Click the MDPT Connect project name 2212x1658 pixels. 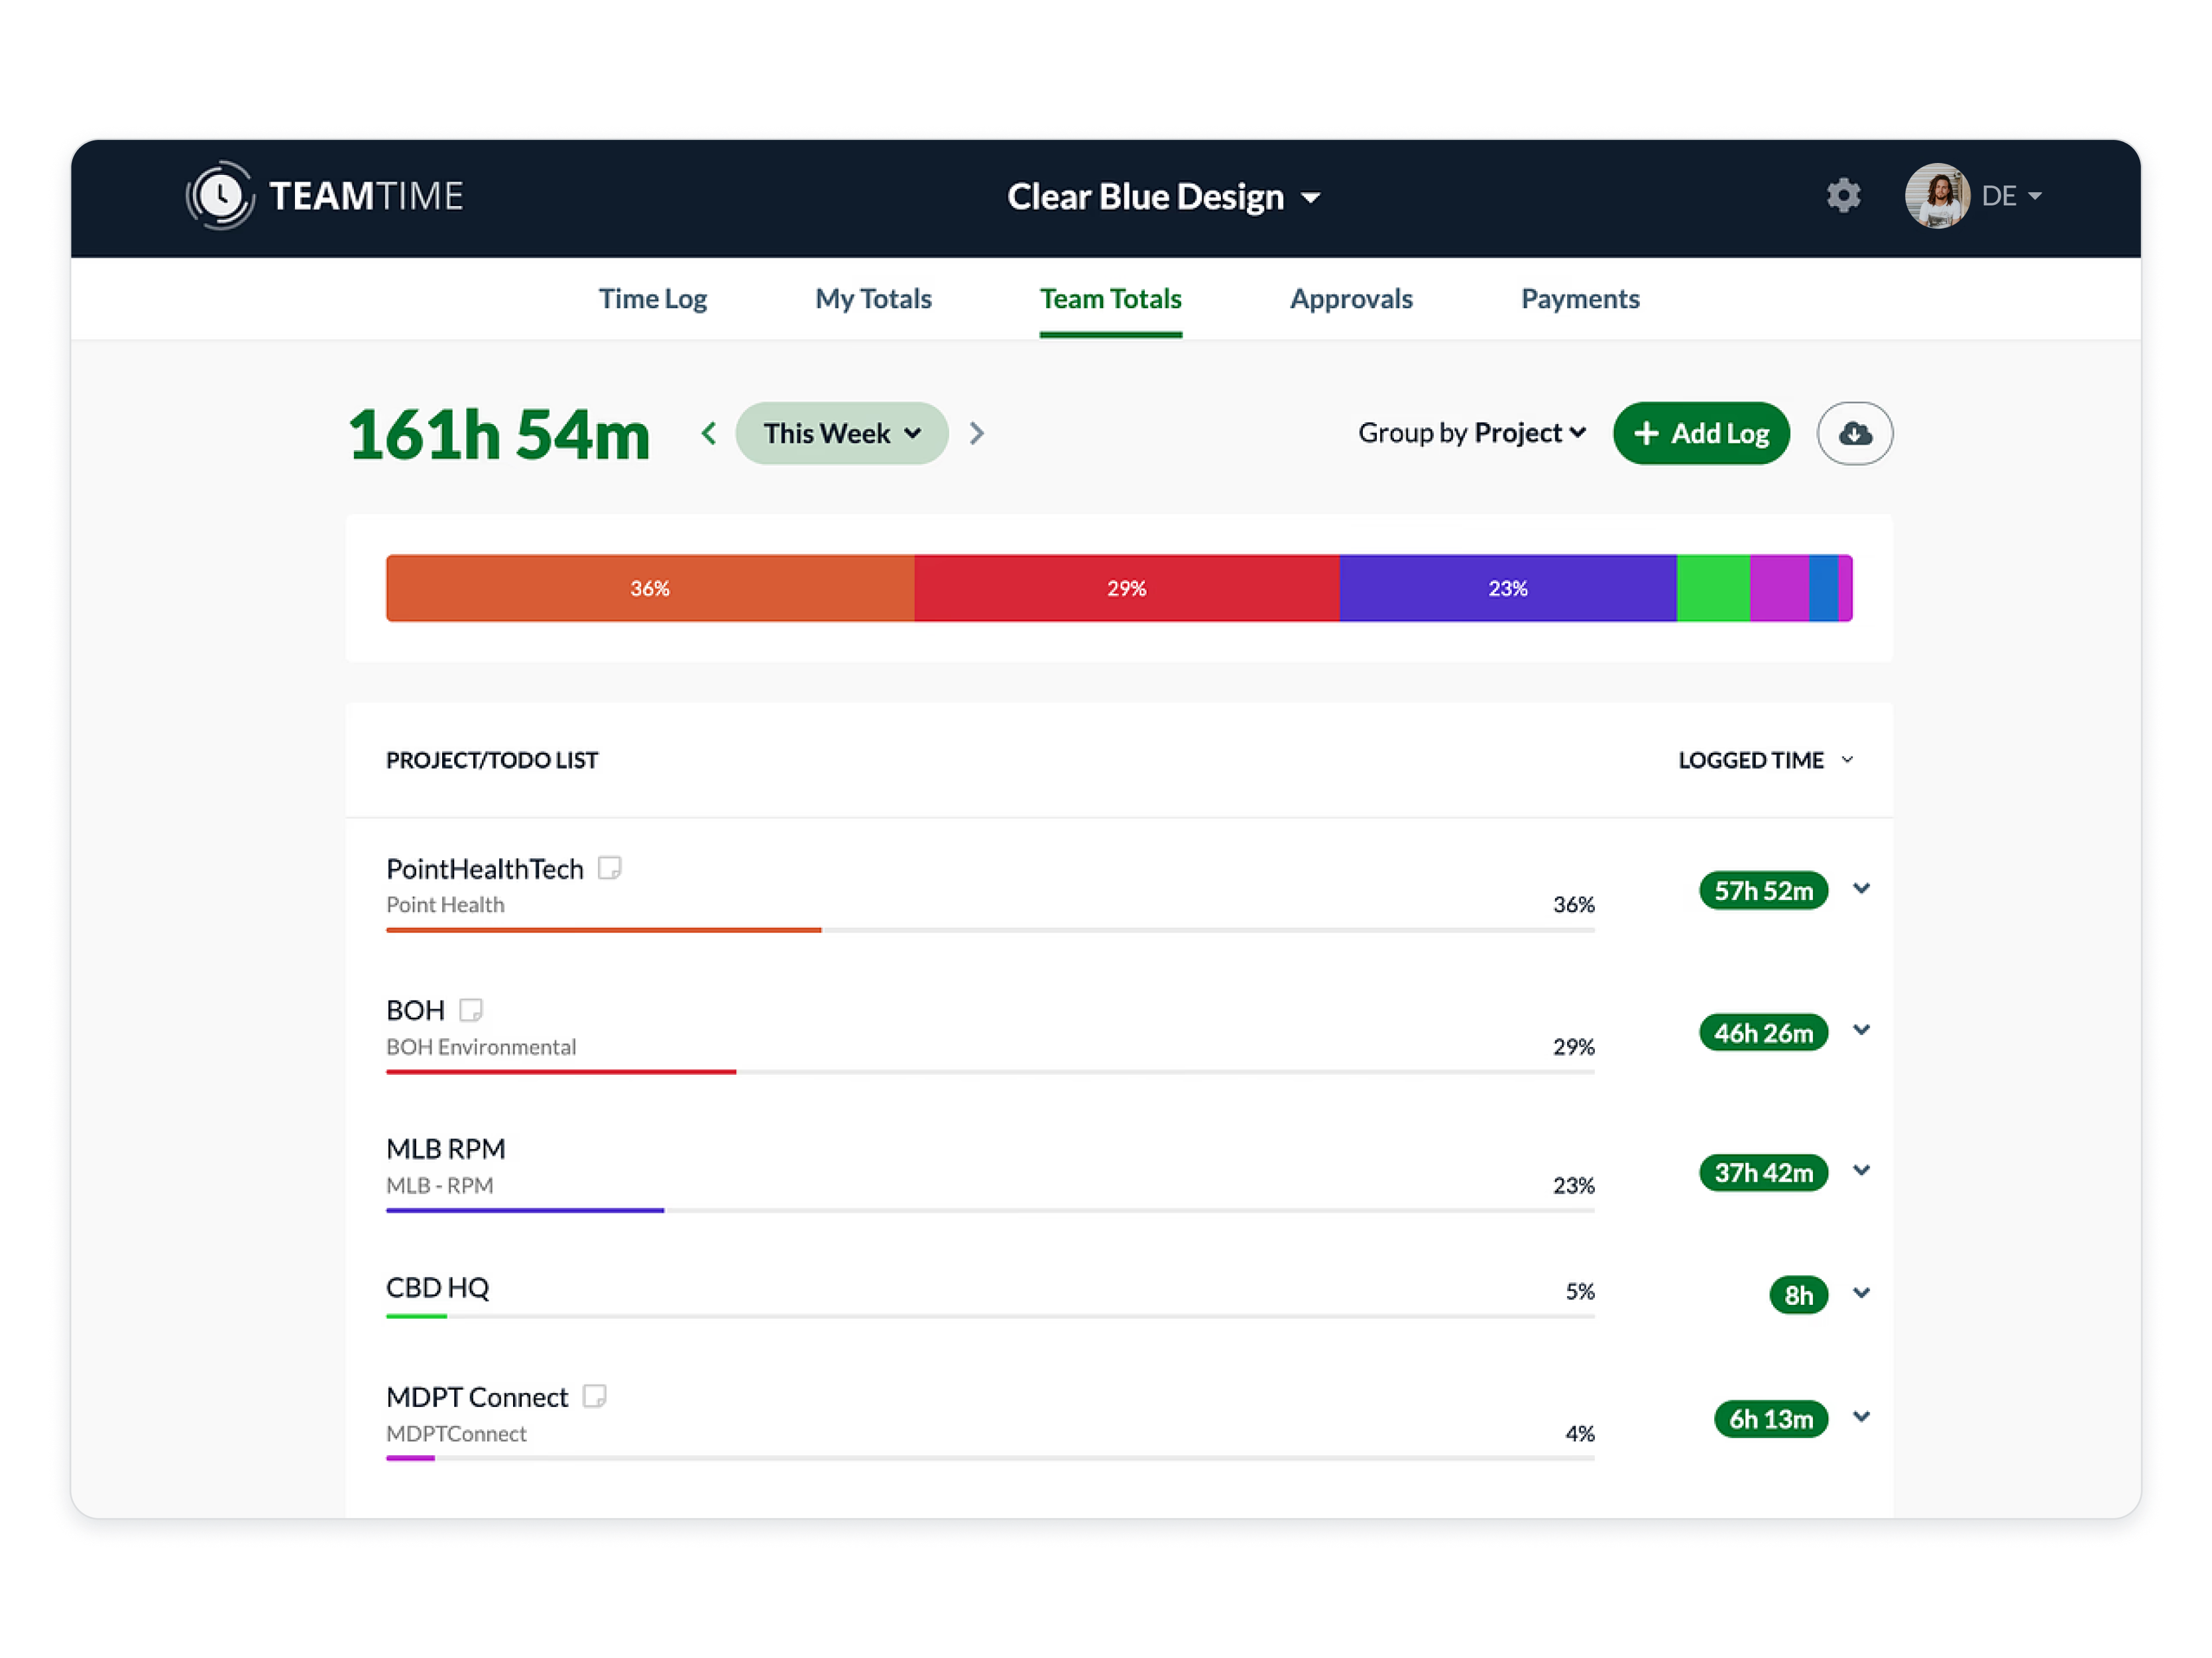(x=477, y=1396)
